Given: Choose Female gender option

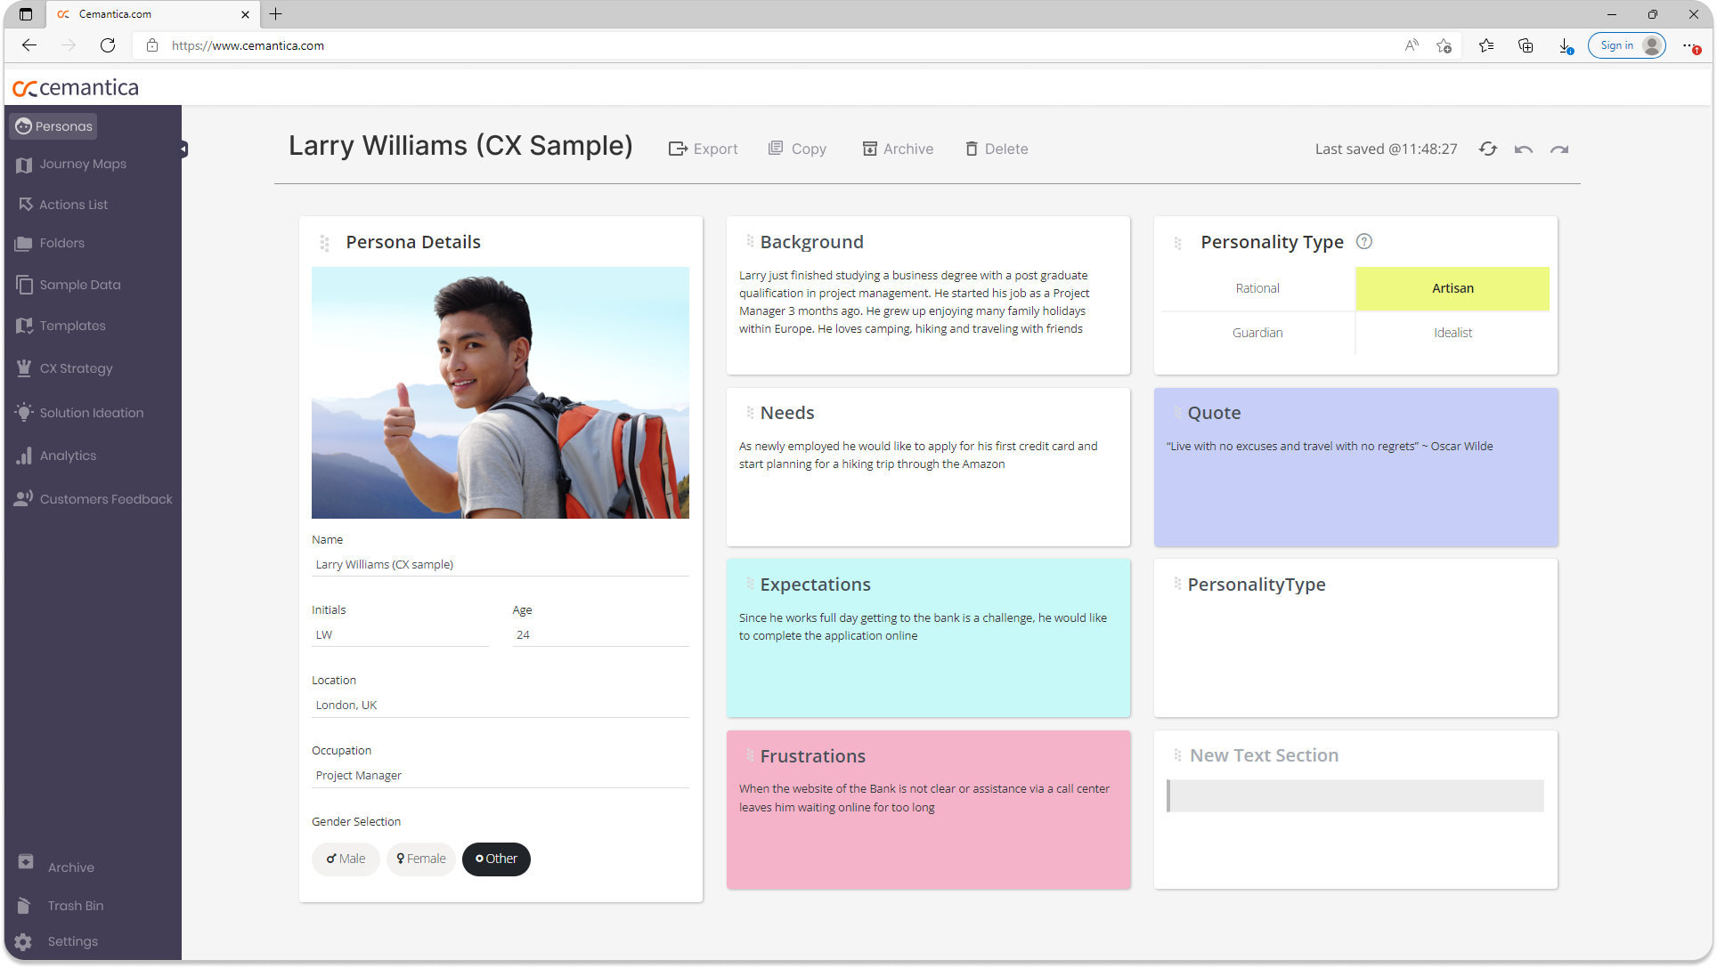Looking at the screenshot, I should click(421, 859).
